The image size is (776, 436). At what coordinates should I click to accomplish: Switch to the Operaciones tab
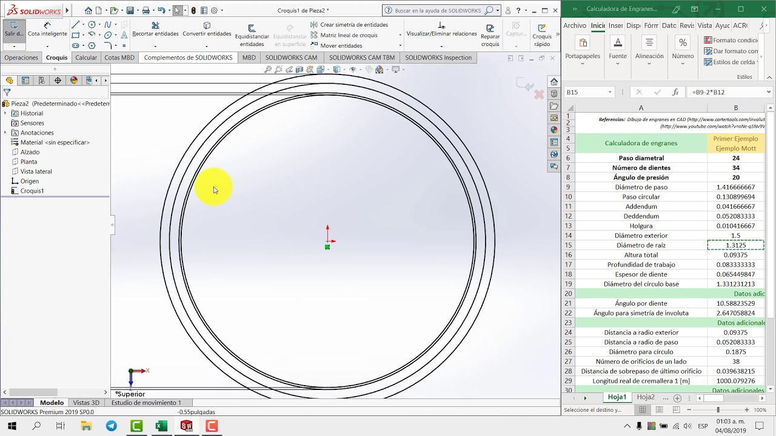click(x=21, y=58)
